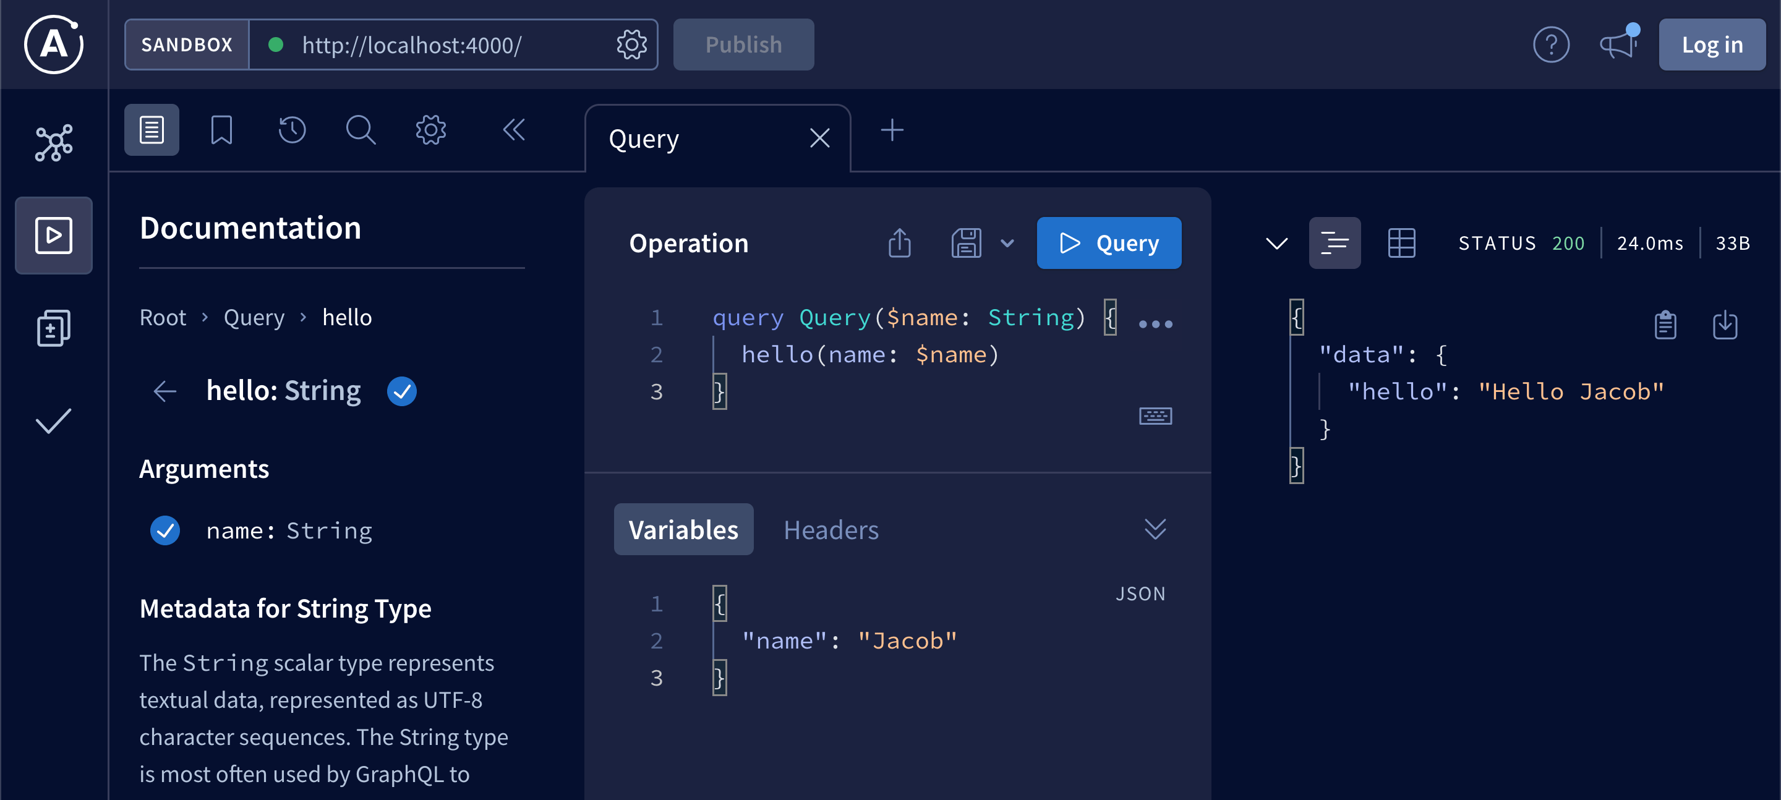Open Explorer settings via the gear icon
Viewport: 1781px width, 800px height.
[x=430, y=129]
